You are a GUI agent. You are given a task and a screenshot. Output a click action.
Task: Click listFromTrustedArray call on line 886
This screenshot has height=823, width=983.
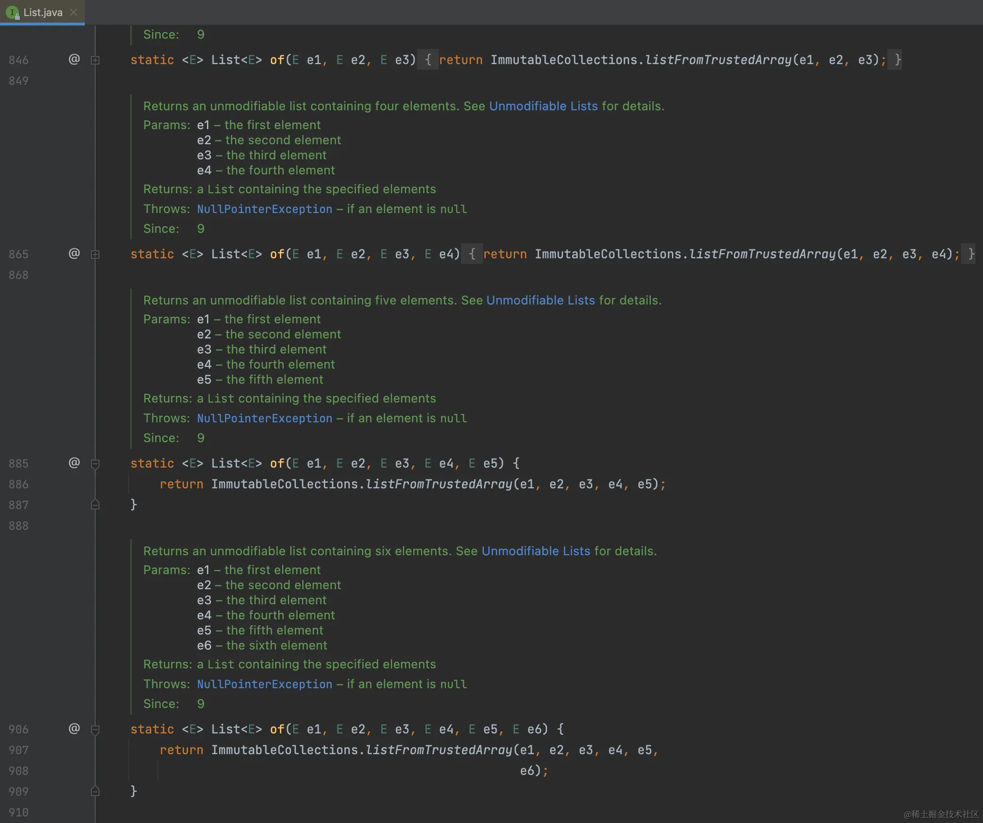point(439,484)
